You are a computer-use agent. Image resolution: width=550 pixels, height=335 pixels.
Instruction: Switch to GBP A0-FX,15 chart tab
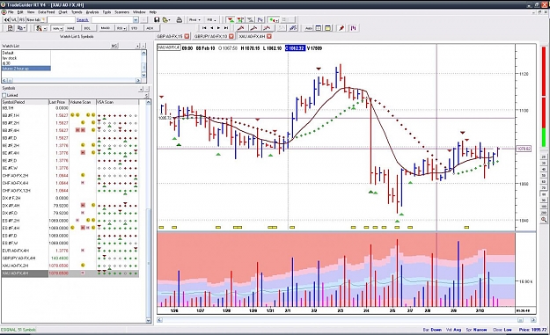click(x=170, y=36)
